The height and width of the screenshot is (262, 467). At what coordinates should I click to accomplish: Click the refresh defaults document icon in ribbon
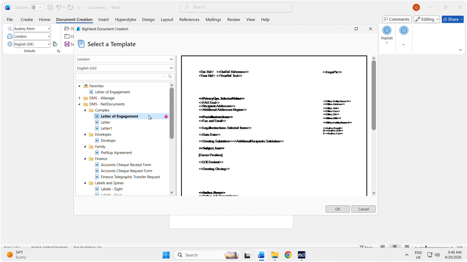[55, 44]
